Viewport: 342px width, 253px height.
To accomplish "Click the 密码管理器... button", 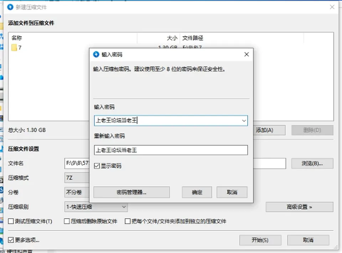I will click(131, 192).
